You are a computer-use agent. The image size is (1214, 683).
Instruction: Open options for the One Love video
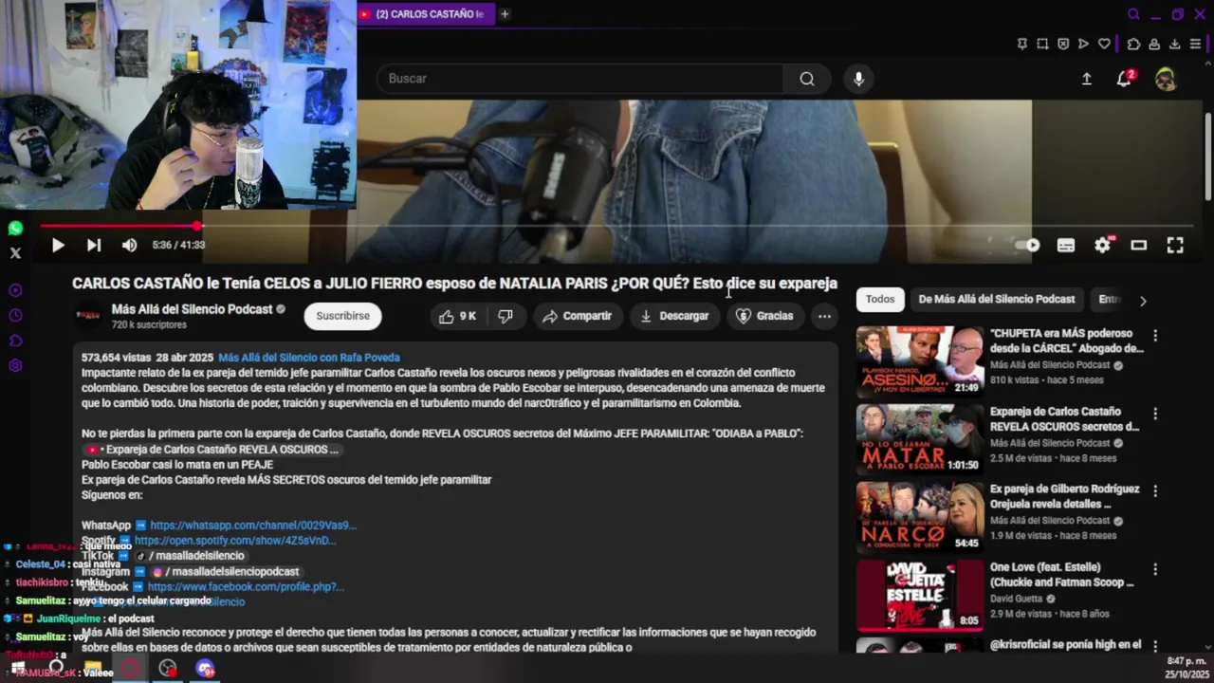1155,569
